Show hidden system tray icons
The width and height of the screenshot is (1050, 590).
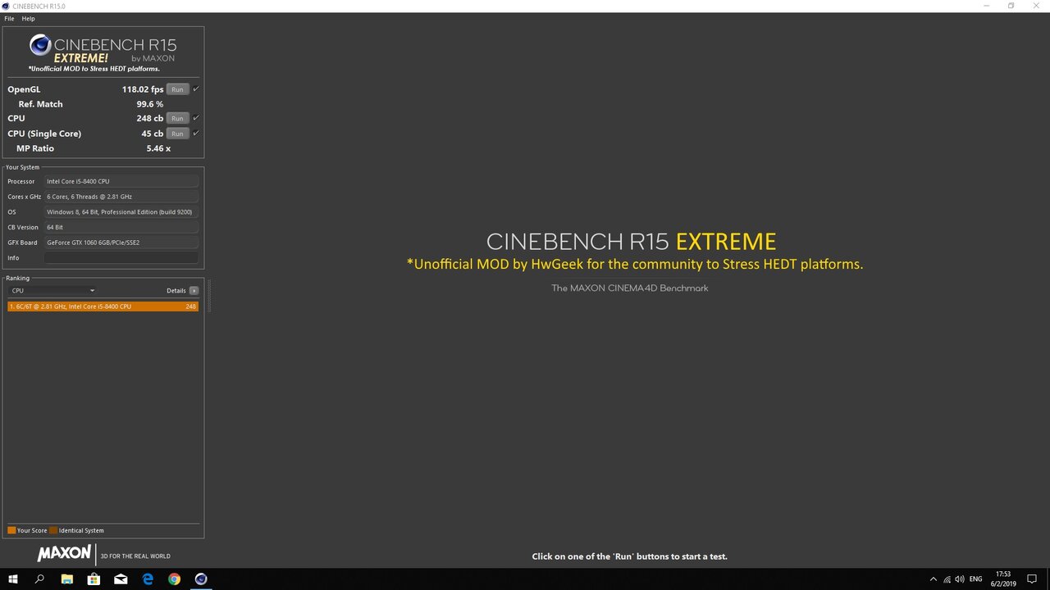933,579
